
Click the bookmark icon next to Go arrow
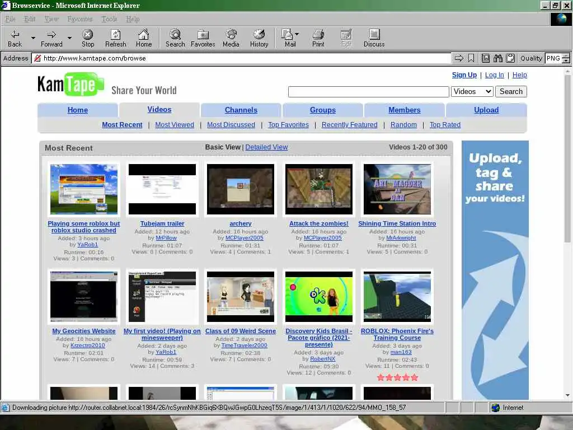pyautogui.click(x=471, y=58)
